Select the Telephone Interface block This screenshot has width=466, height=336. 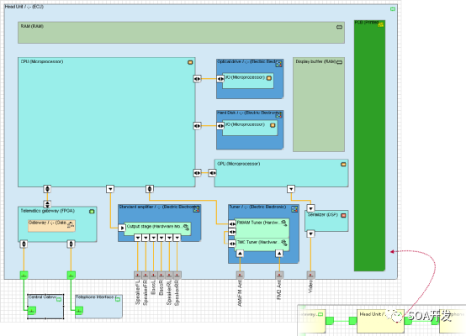click(x=98, y=307)
